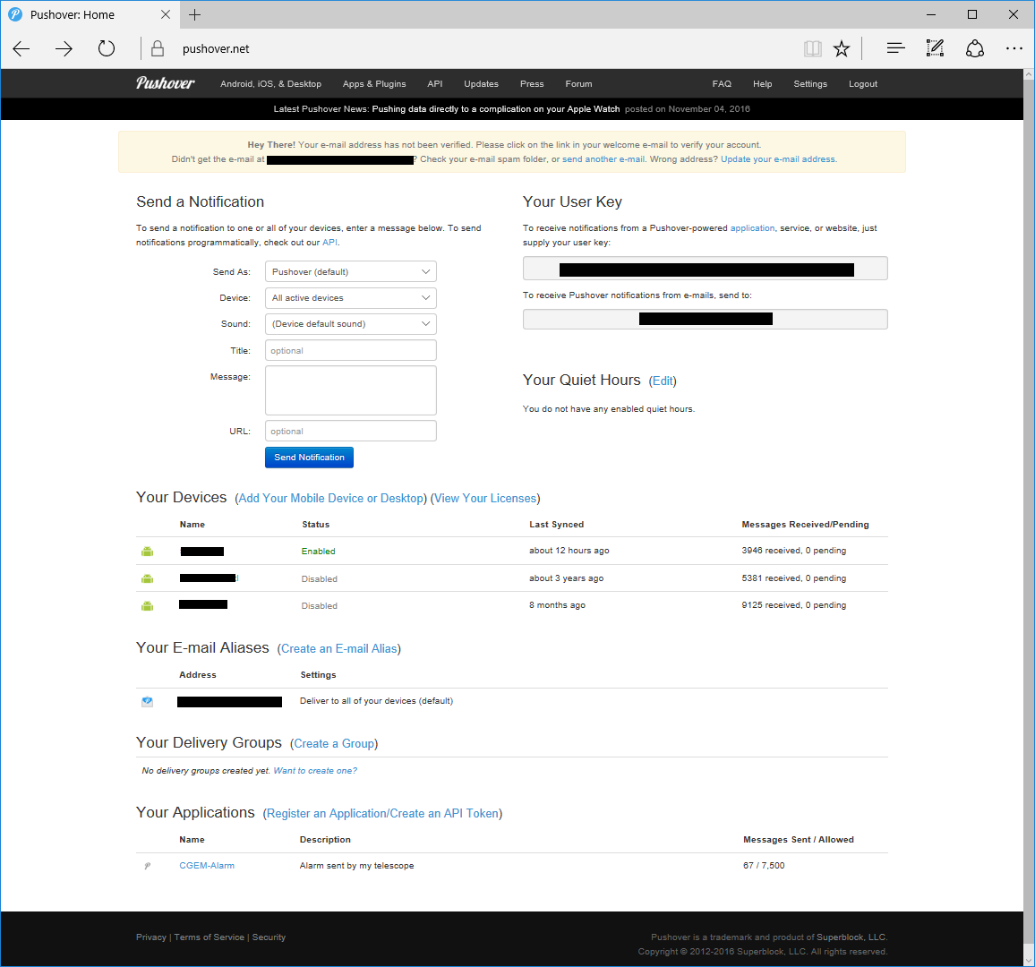Click the Title input field
This screenshot has height=967, width=1035.
350,350
